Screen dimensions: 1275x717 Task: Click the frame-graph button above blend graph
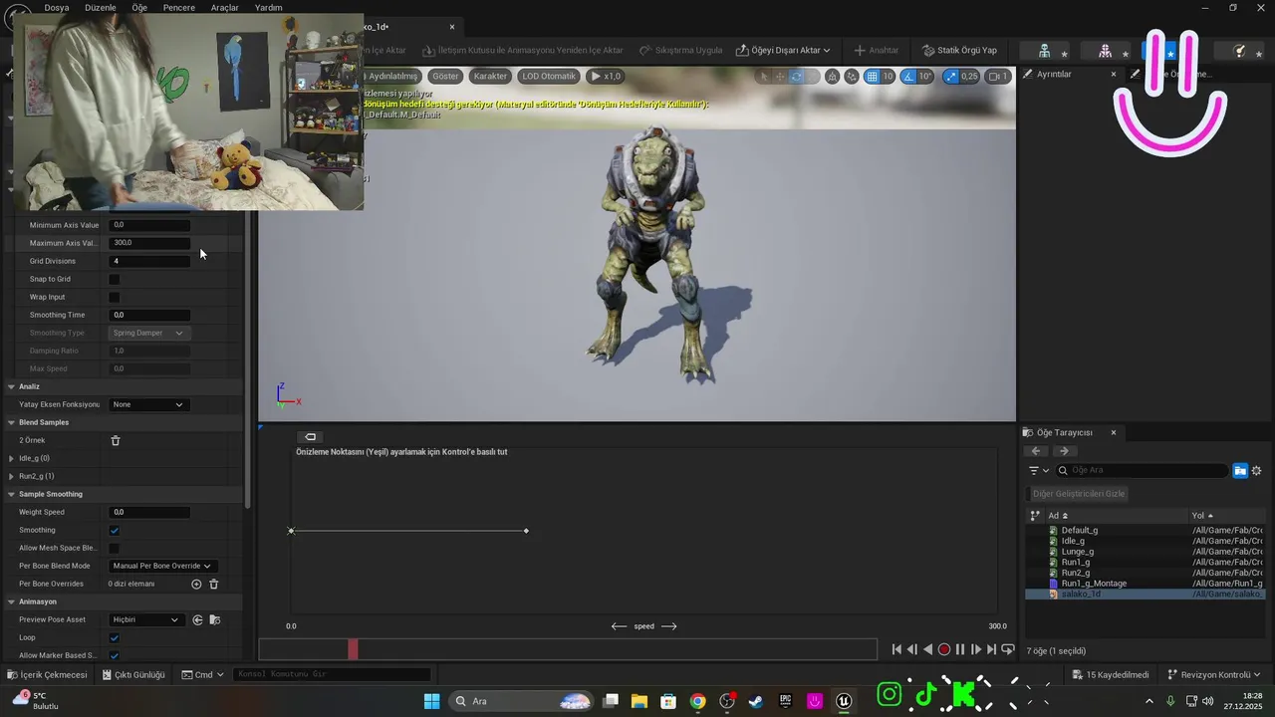[x=310, y=436]
